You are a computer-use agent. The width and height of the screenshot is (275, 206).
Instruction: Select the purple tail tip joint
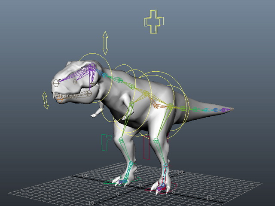click(223, 110)
